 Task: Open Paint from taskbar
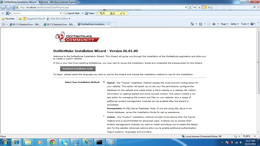pos(111,142)
